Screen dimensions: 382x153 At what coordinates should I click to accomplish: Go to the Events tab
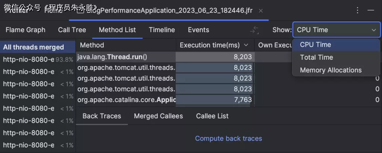pos(198,30)
